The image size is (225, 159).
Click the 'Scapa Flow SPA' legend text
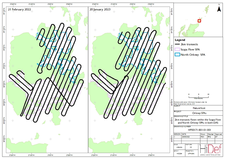tap(190, 49)
